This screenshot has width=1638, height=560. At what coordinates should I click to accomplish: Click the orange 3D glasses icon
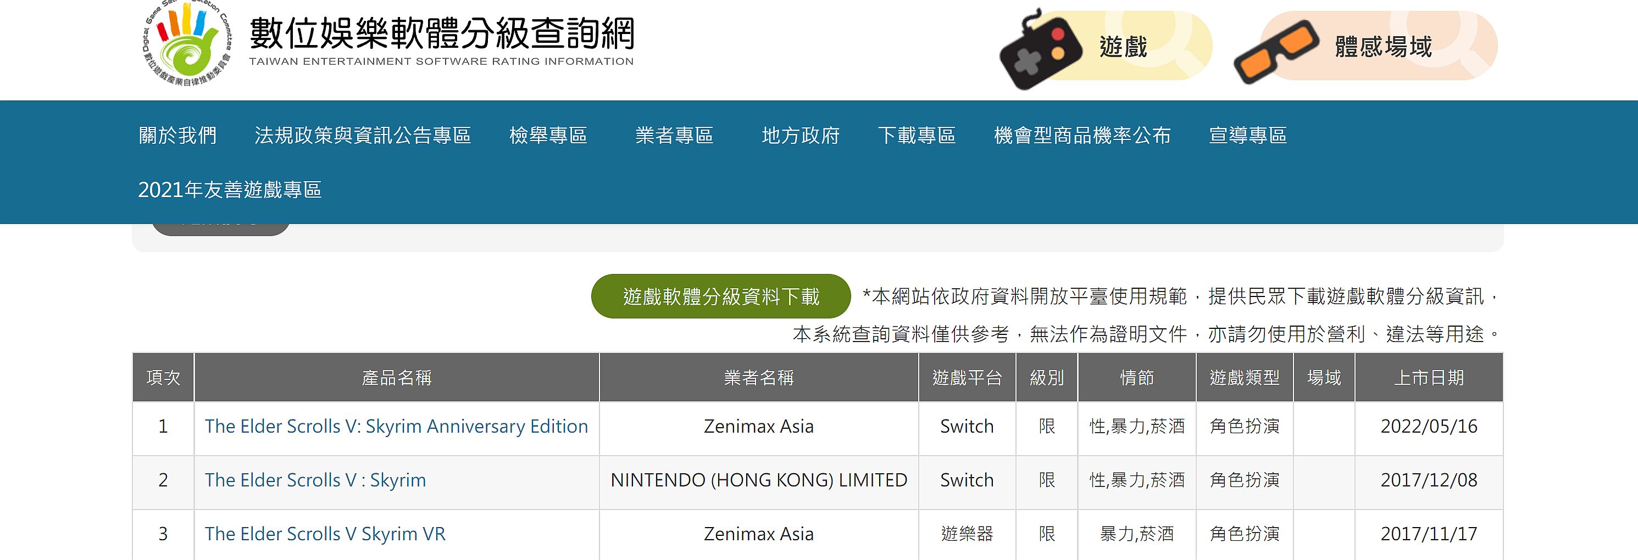[x=1275, y=51]
